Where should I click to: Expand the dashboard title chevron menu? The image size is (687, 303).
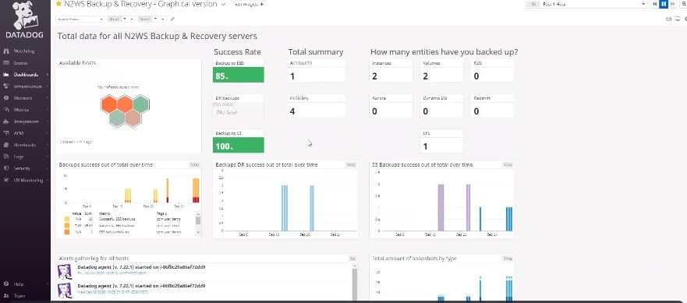click(224, 4)
